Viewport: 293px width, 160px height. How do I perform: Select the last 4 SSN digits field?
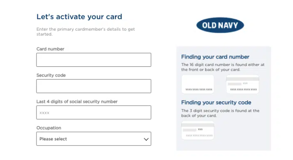pos(93,112)
